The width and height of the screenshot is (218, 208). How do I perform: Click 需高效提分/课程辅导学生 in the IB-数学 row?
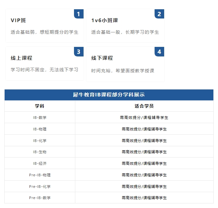click(x=144, y=118)
